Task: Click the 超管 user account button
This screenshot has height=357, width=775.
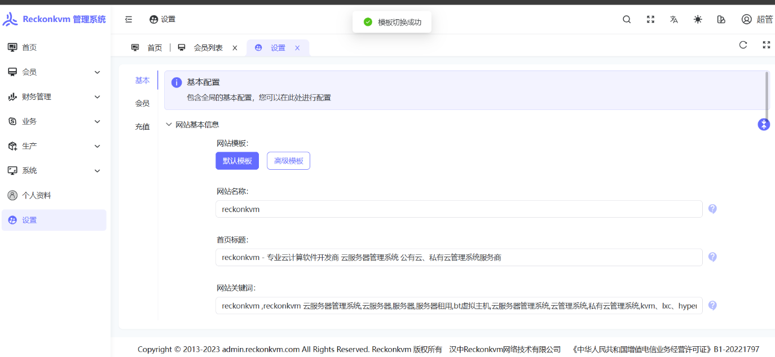Action: point(757,19)
